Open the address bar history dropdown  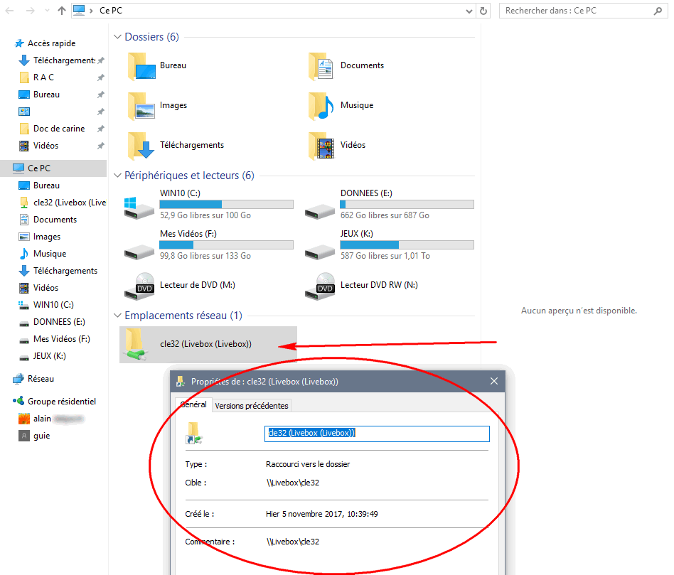point(469,11)
